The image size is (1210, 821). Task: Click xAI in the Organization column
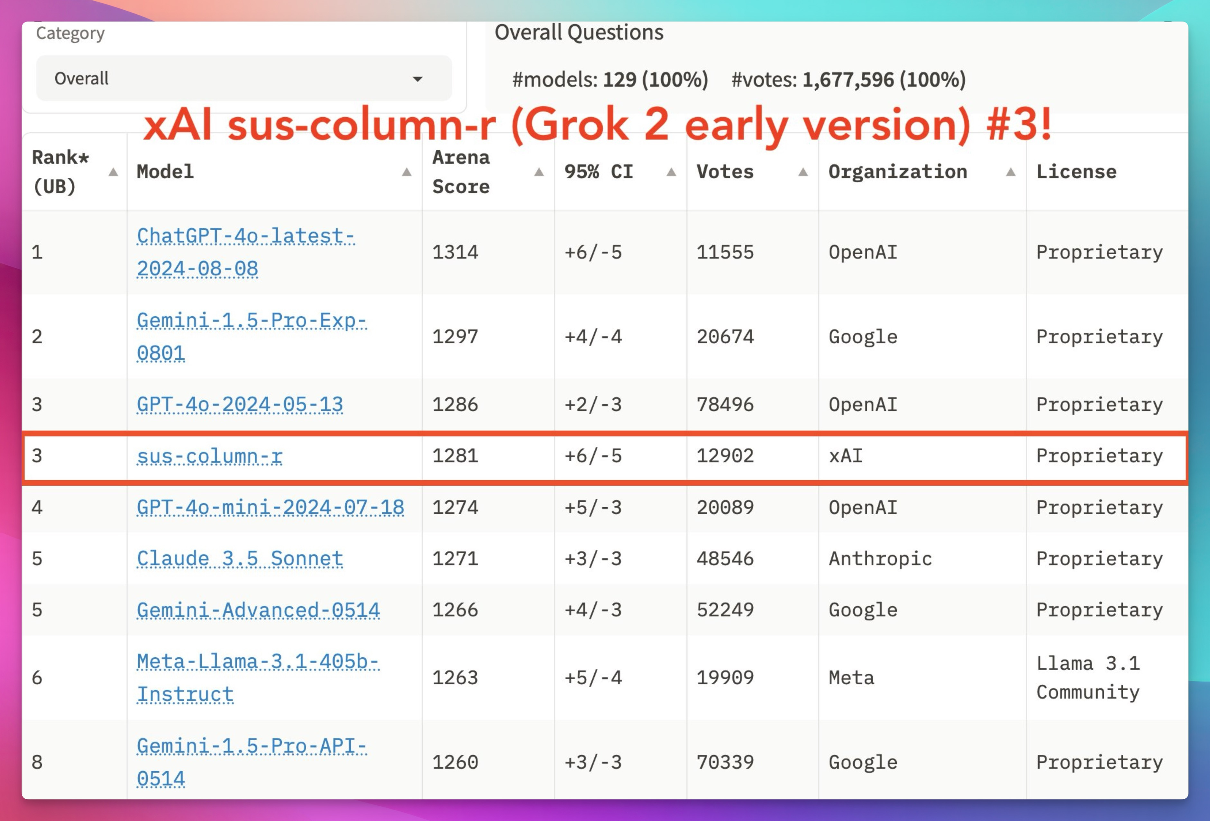pyautogui.click(x=846, y=456)
